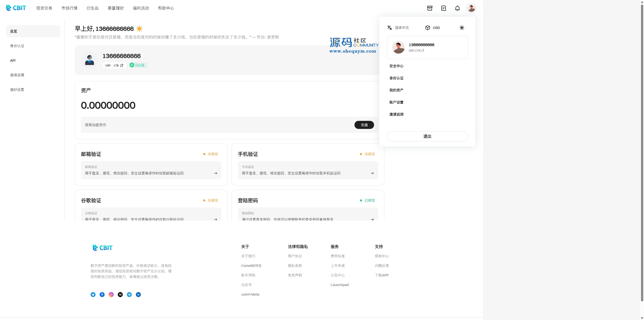The width and height of the screenshot is (644, 320).
Task: Open the Twitter social link
Action: click(x=93, y=295)
